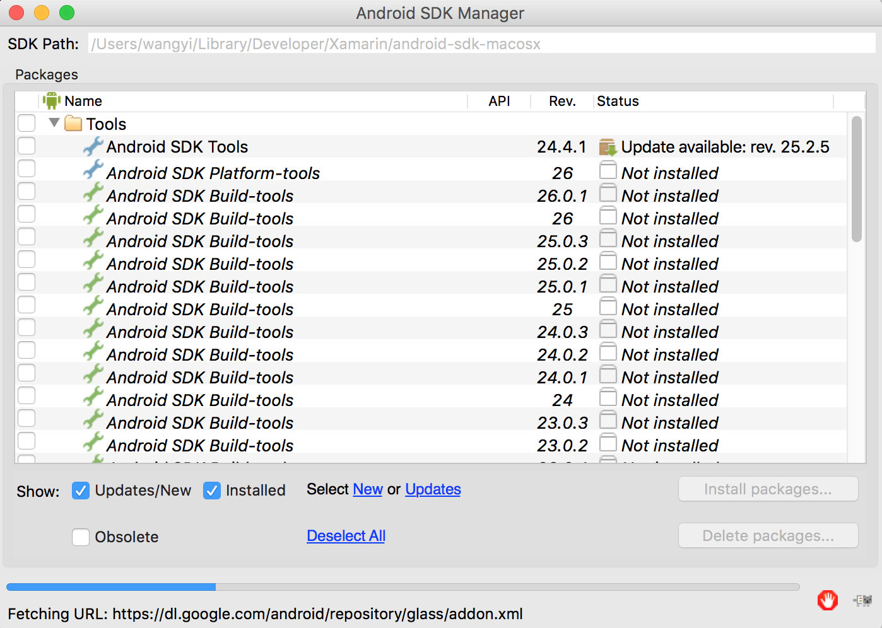Click Not installed status icon for rev 24.0.3
Screen dimensions: 882x628
pyautogui.click(x=608, y=329)
